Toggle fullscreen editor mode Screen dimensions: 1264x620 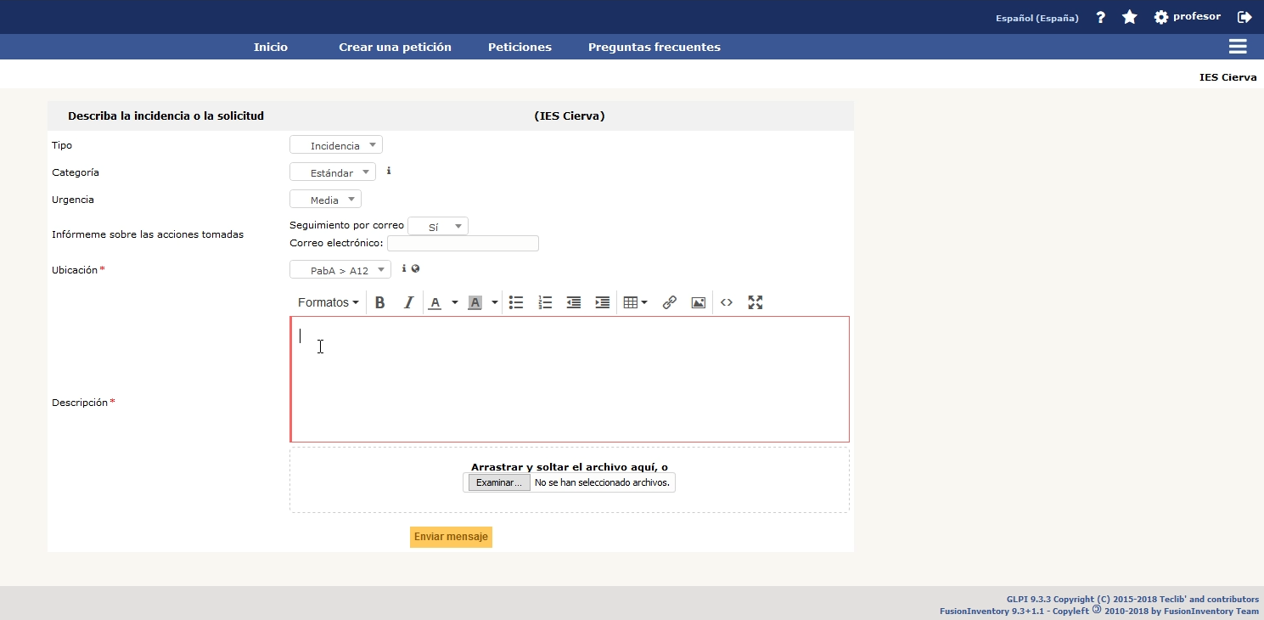[756, 302]
